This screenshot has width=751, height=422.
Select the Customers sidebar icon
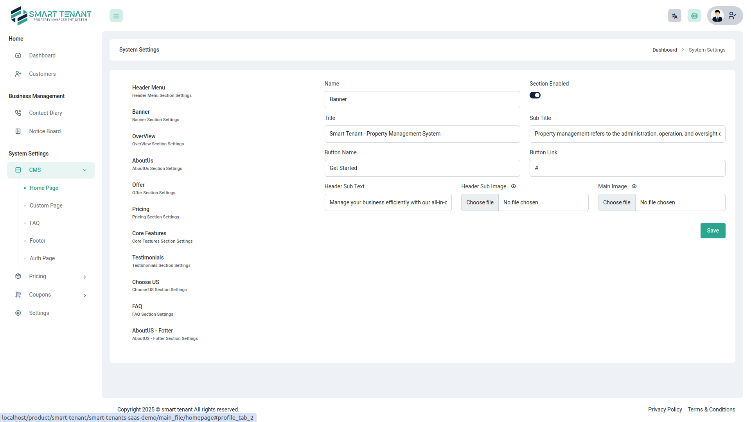(18, 74)
